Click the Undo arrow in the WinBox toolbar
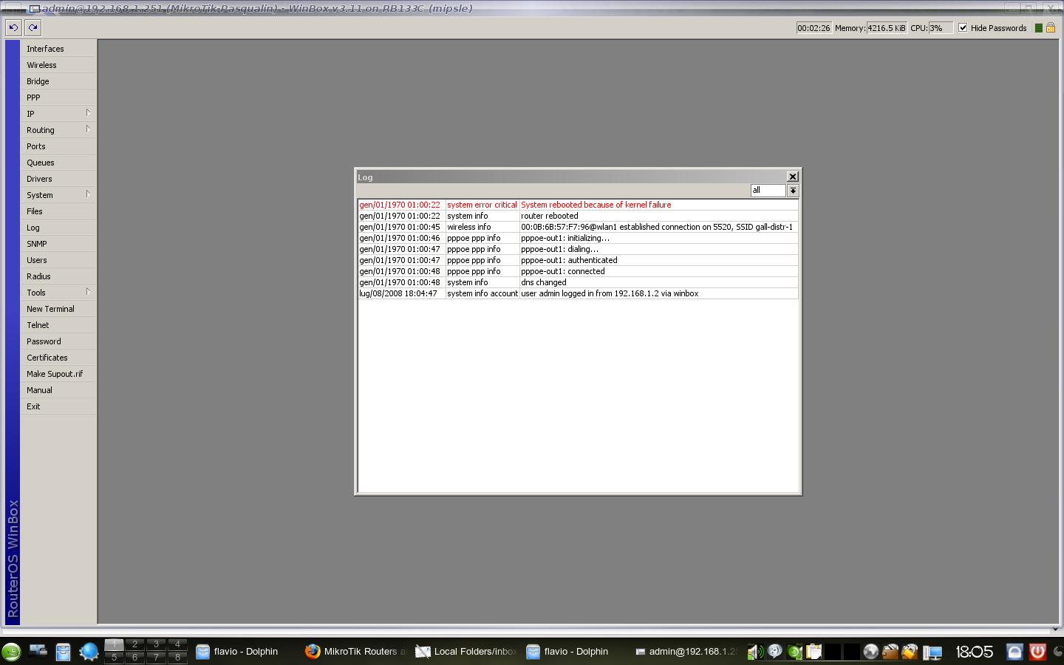Screen dimensions: 1064x665 (x=13, y=27)
